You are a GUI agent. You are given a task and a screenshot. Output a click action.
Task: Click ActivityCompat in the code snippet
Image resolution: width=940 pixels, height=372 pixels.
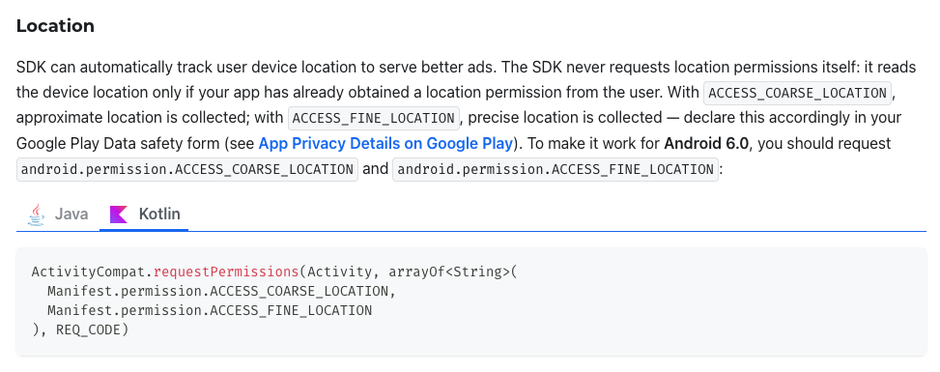(89, 272)
